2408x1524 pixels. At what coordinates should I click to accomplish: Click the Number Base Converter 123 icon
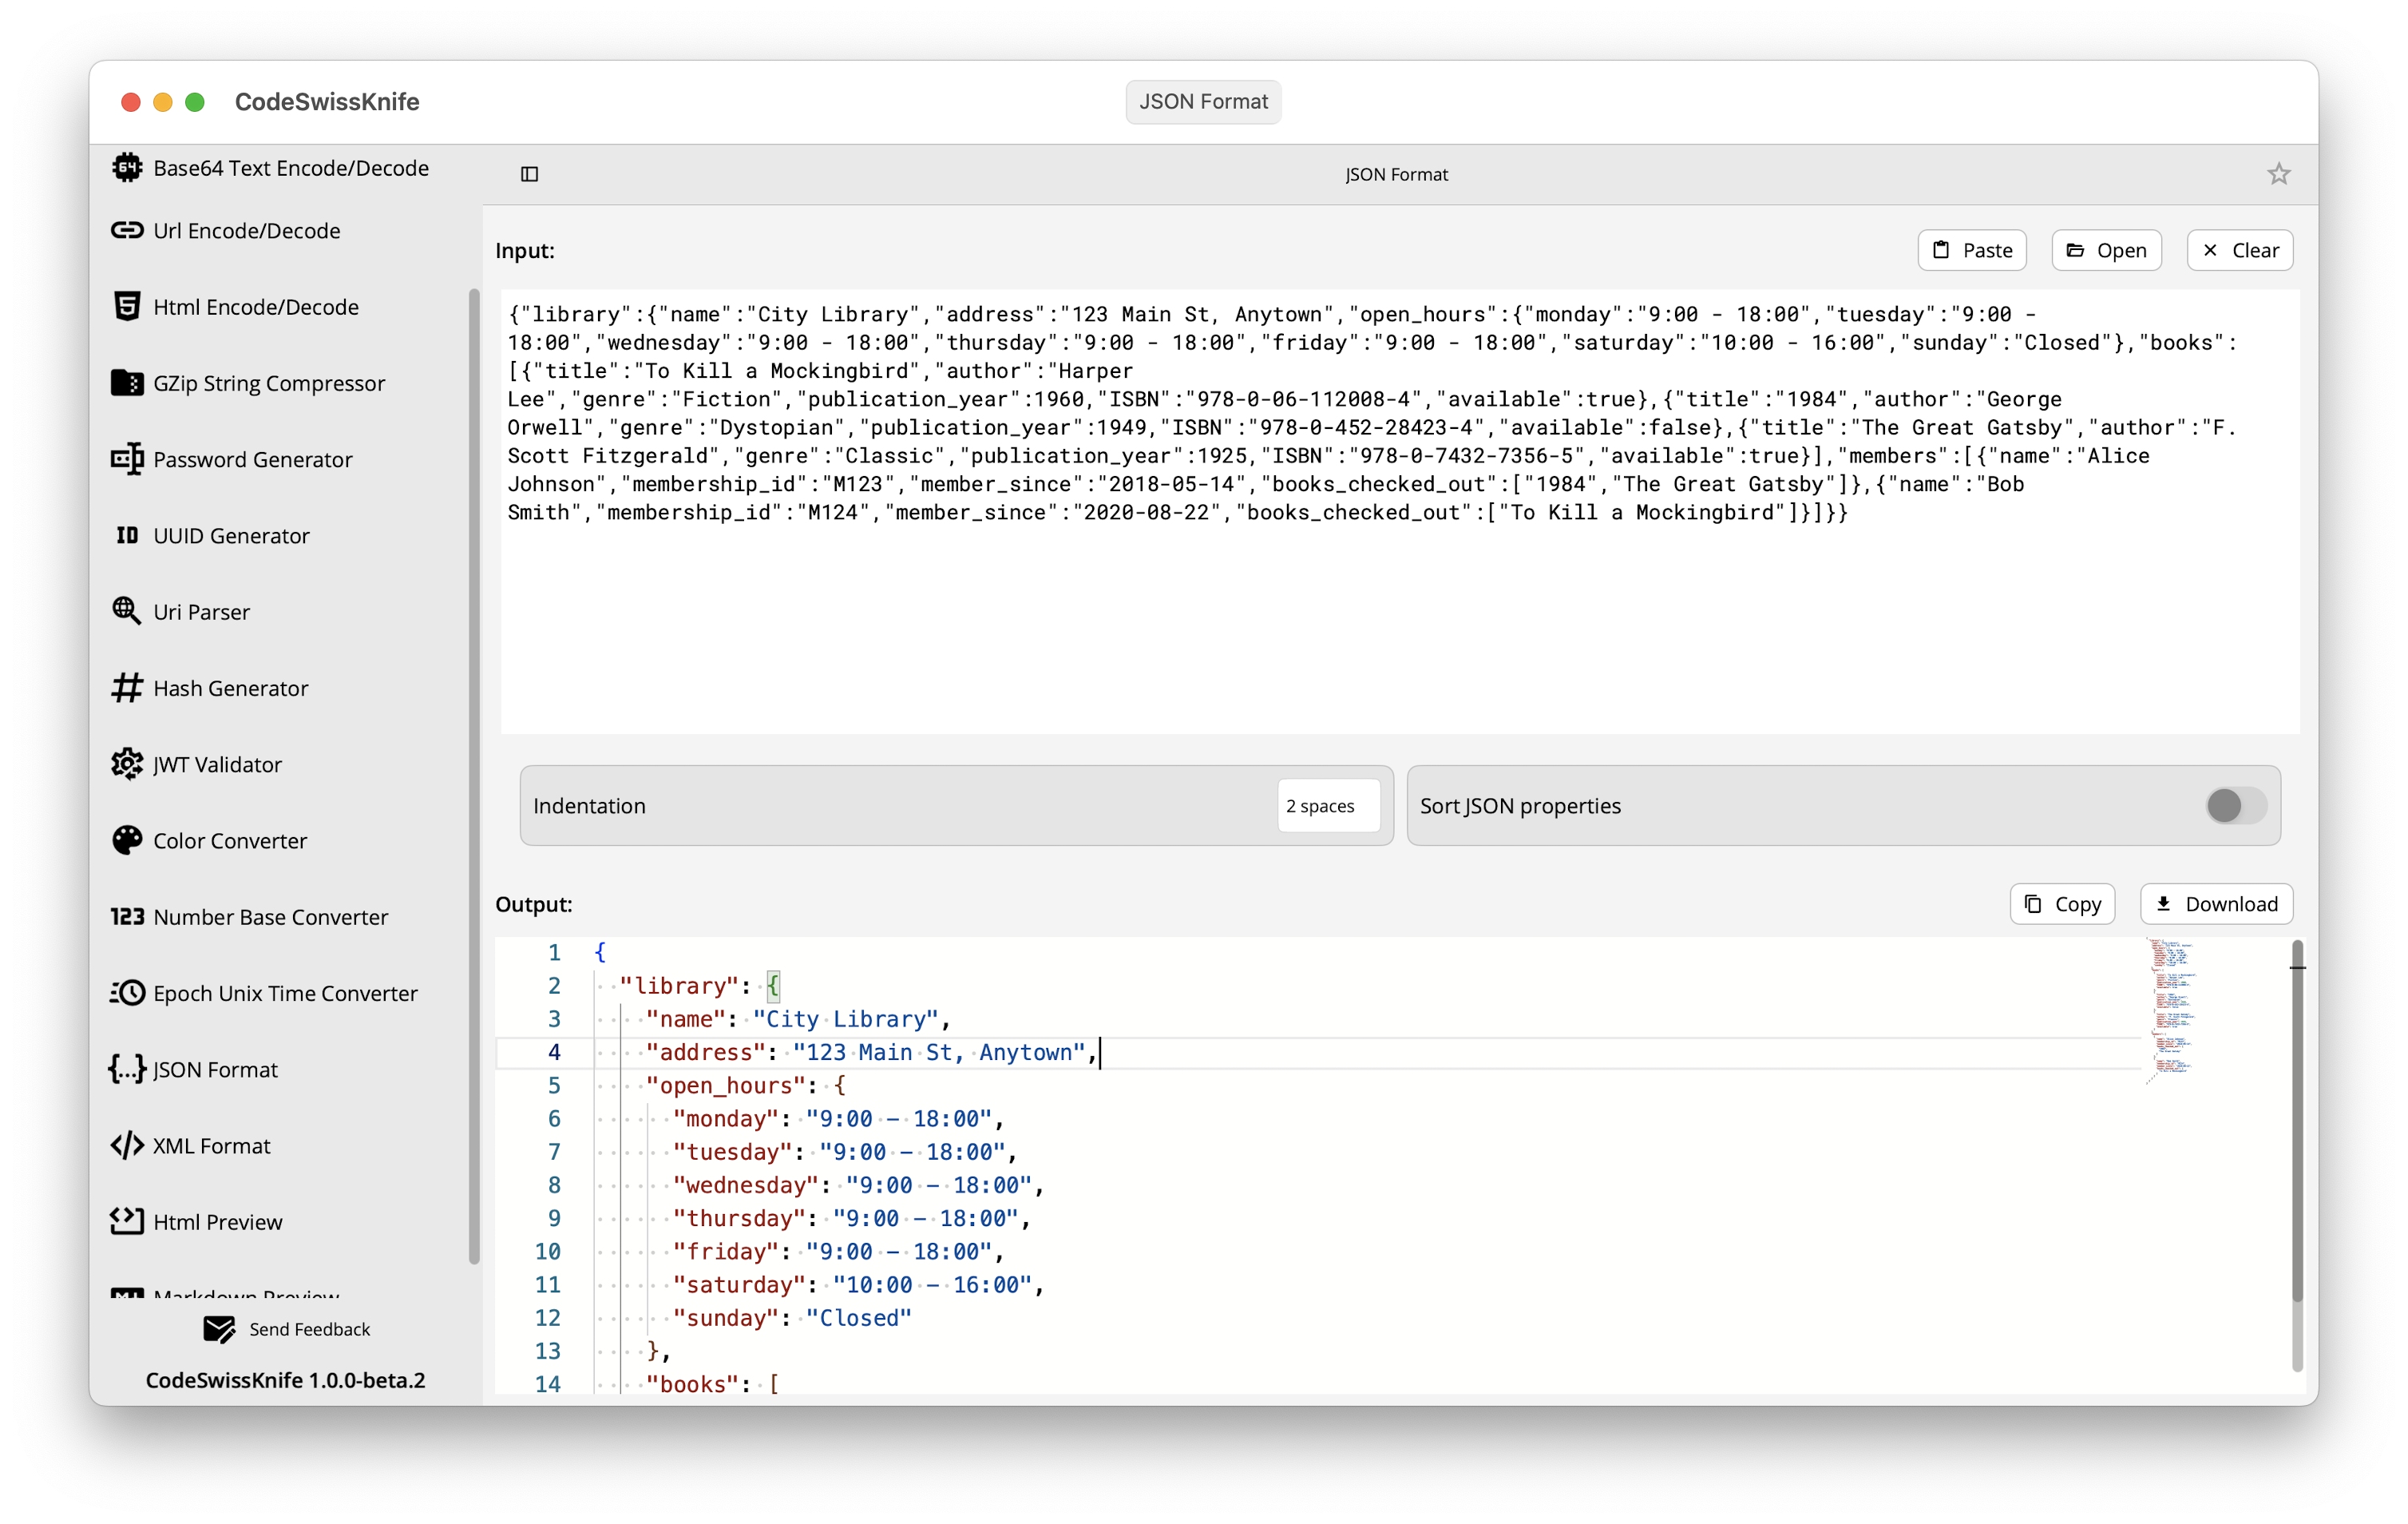click(x=127, y=917)
